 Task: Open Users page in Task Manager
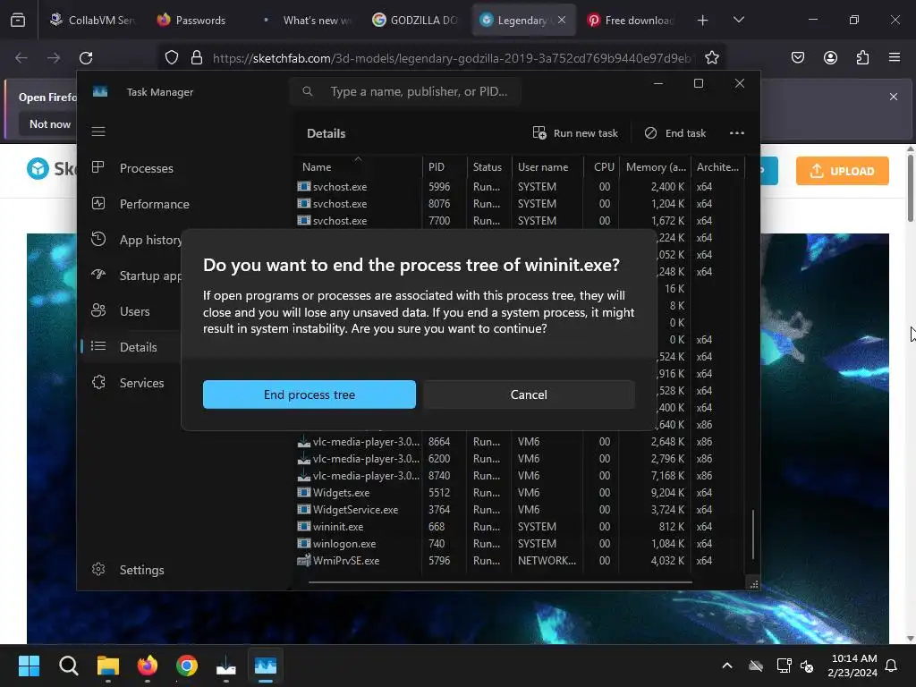pos(134,311)
